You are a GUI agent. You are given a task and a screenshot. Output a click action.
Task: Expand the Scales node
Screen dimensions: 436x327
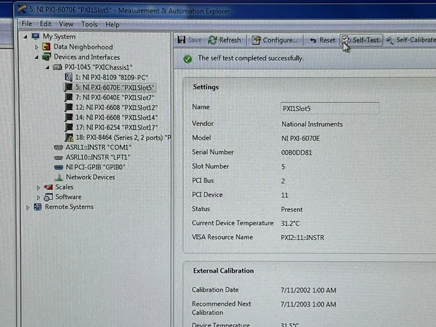[38, 187]
